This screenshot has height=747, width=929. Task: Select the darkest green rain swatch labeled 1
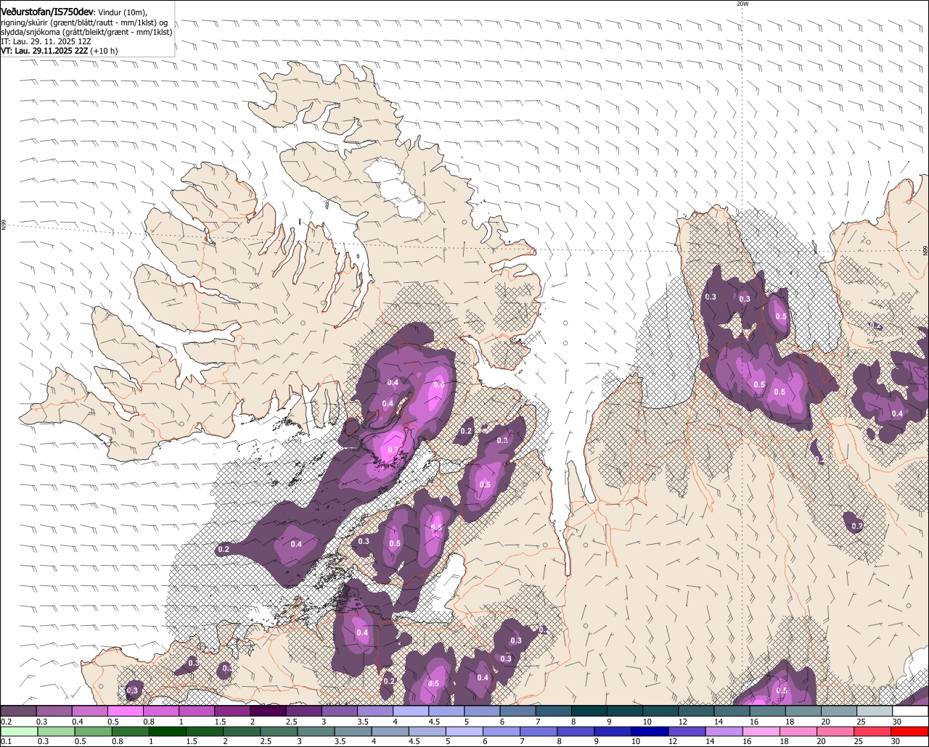point(168,731)
